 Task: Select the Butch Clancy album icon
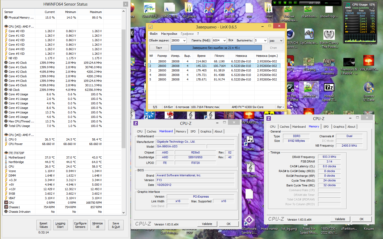tap(329, 35)
